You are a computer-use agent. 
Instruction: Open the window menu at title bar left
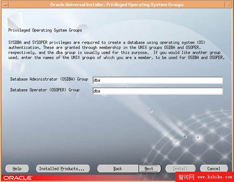tap(5, 5)
